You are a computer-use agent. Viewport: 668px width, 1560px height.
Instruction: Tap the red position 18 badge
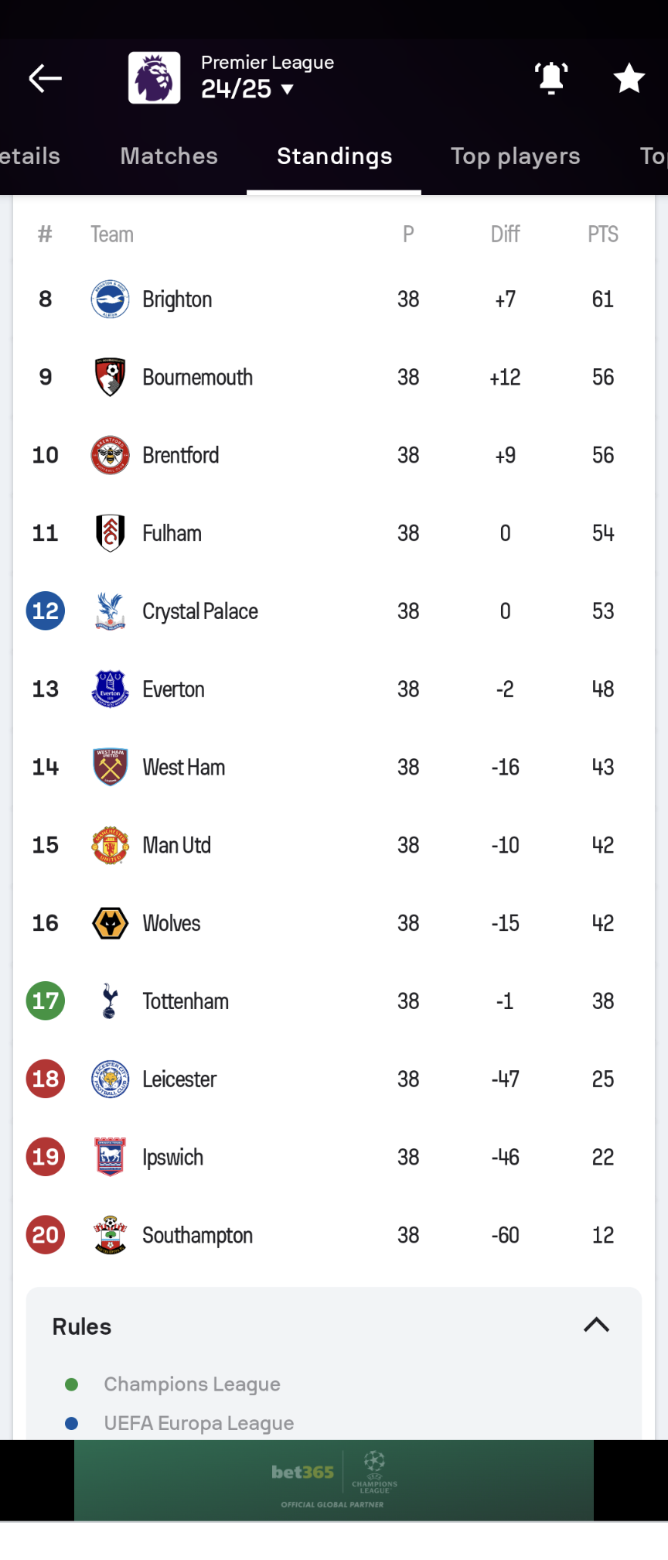(46, 1079)
